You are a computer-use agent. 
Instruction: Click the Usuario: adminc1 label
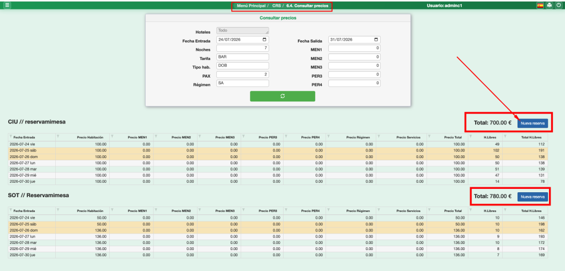444,6
